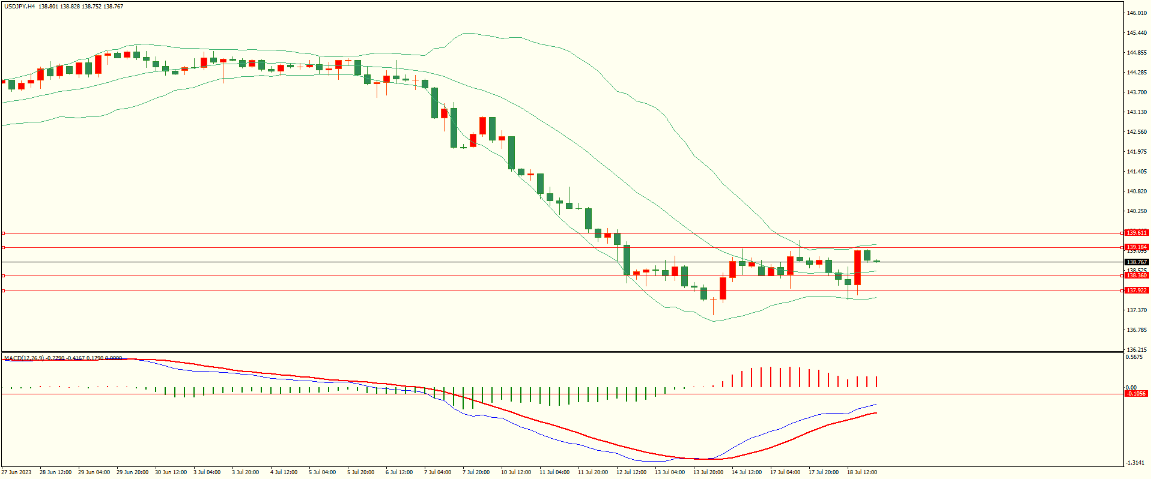The image size is (1151, 479).
Task: Click the 143.700 price scale label
Action: pos(1137,92)
